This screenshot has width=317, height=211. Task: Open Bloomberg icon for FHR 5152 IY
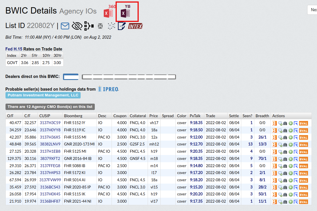click(275, 123)
